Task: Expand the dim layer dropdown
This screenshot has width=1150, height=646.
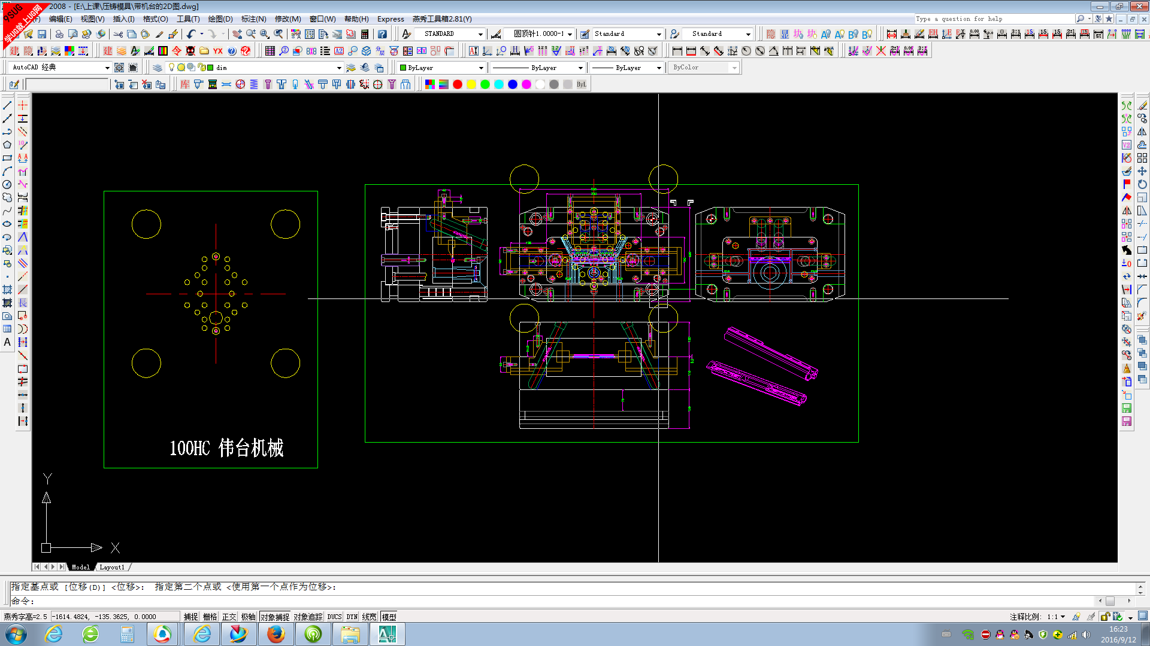Action: [339, 68]
